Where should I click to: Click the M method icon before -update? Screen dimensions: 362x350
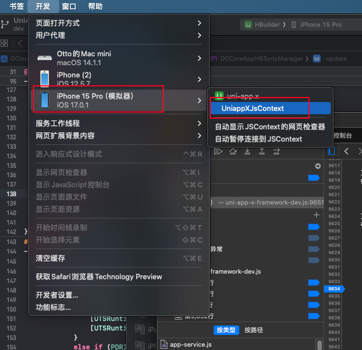coord(317,59)
